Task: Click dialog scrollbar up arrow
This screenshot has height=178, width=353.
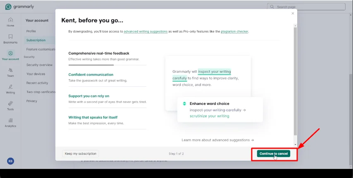Action: coord(296,26)
